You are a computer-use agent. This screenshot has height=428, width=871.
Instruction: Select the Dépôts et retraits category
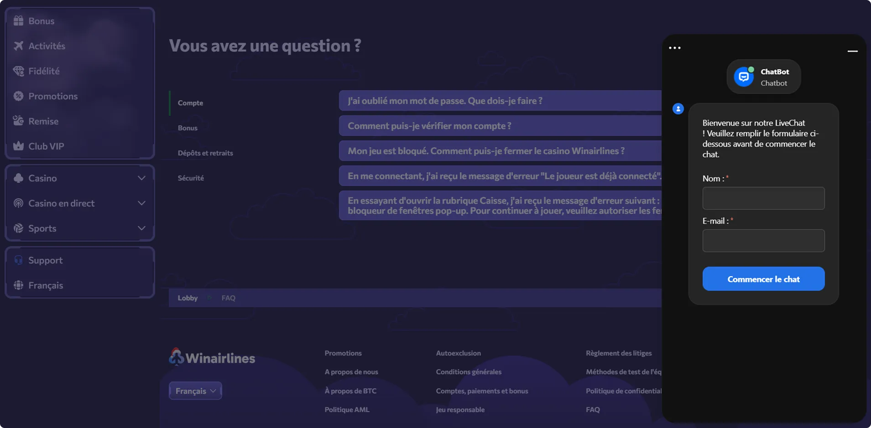[205, 153]
